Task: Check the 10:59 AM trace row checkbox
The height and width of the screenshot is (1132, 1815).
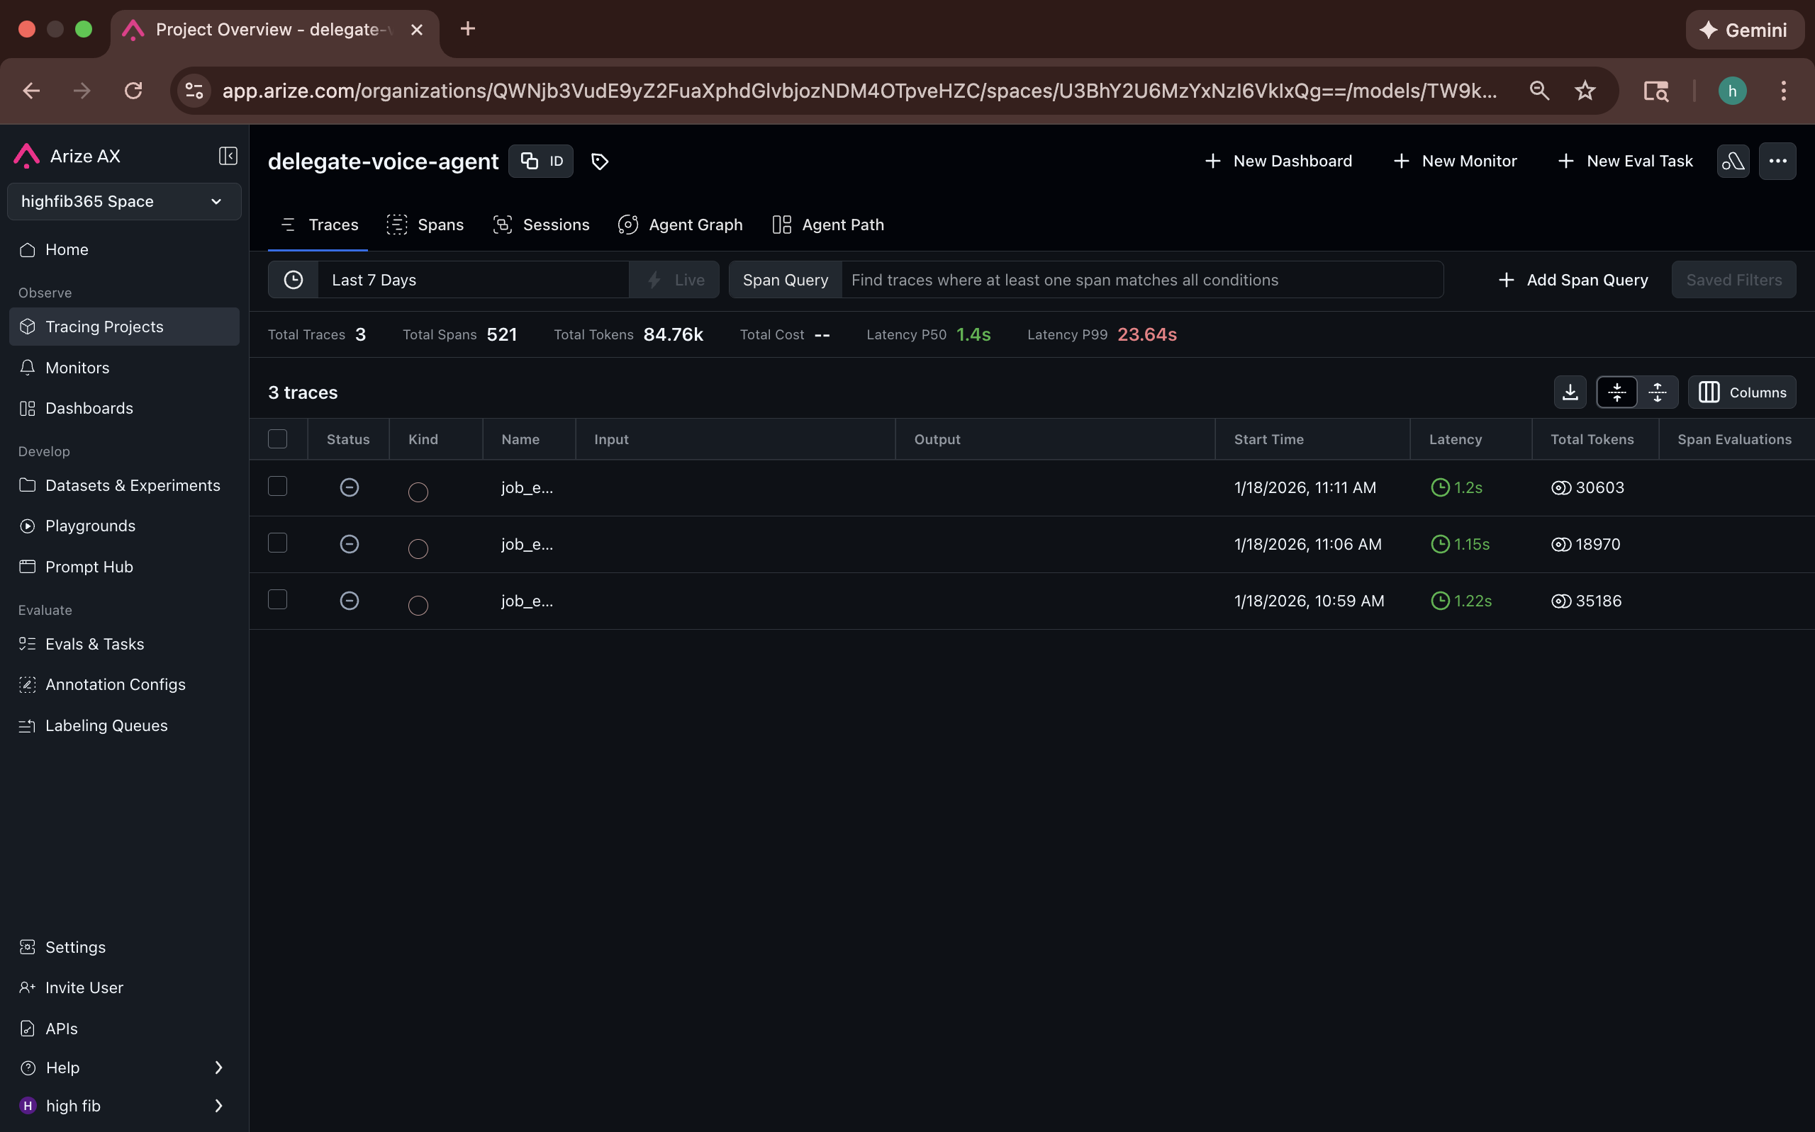Action: click(278, 601)
